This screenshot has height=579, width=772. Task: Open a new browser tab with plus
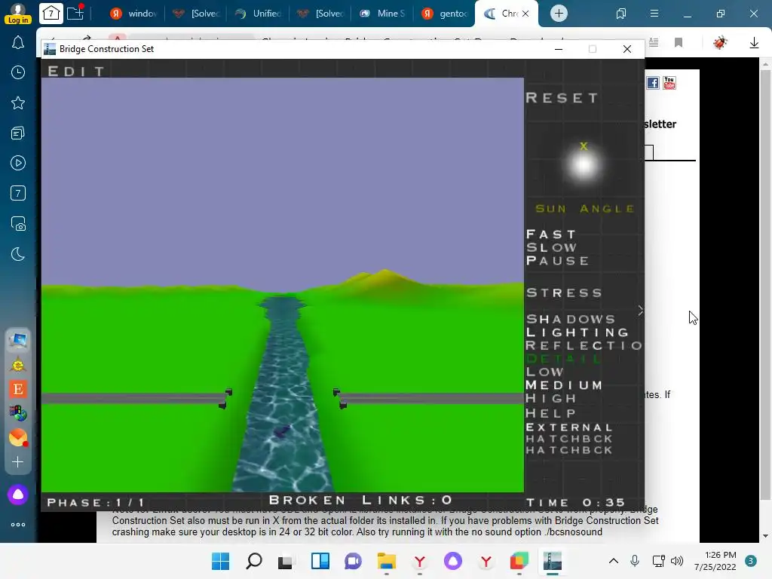(x=559, y=14)
